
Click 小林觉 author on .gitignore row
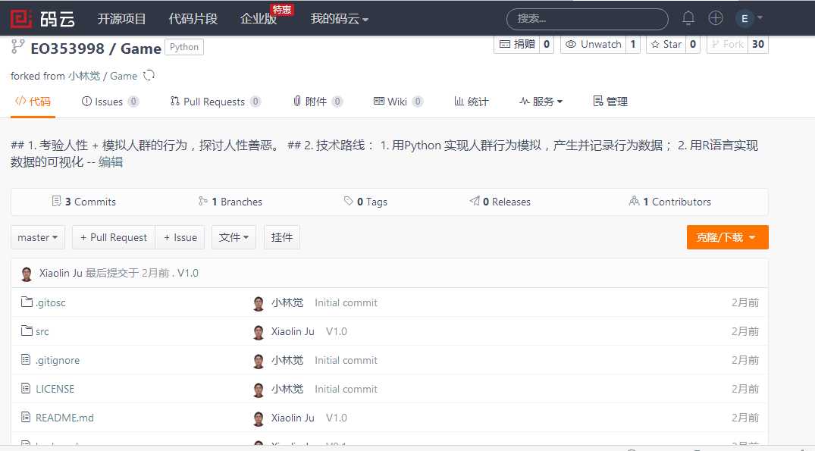287,360
